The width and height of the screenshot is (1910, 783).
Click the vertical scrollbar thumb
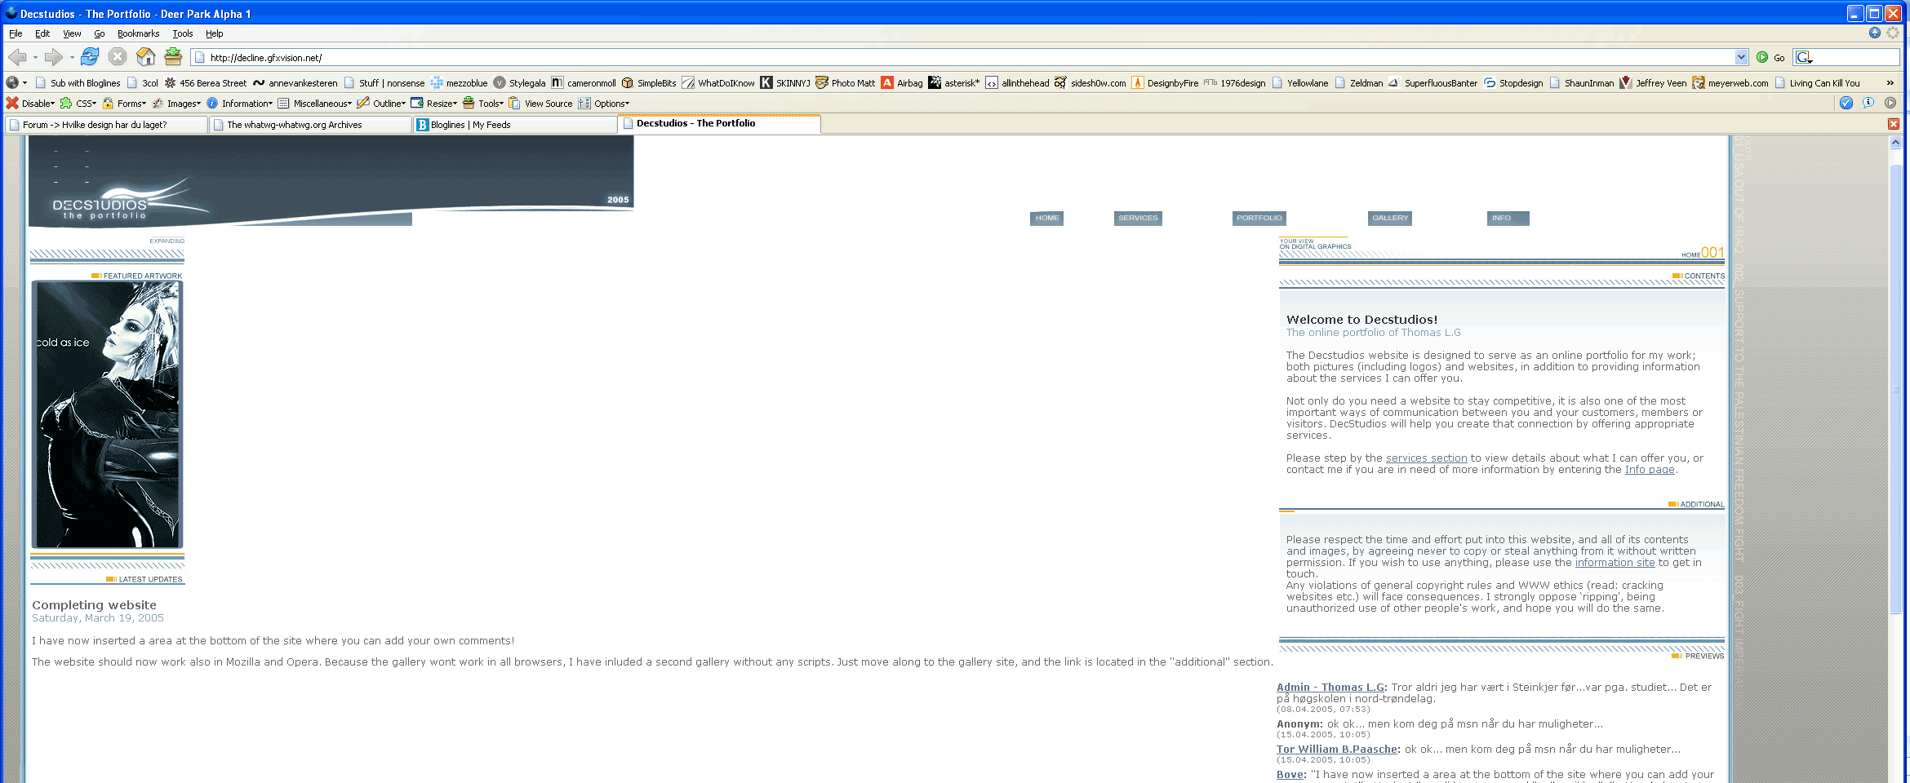pyautogui.click(x=1895, y=388)
